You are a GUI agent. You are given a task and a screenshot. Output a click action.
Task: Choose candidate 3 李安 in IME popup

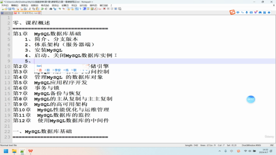point(56,70)
